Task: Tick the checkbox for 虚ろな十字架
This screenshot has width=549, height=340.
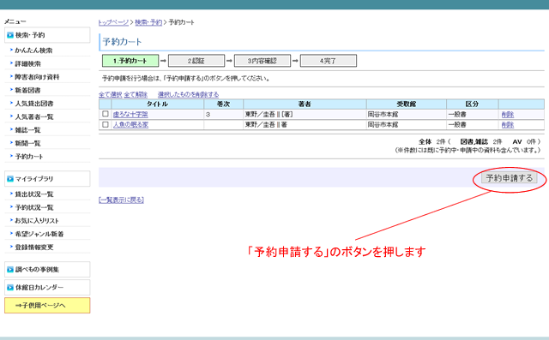Action: click(106, 114)
